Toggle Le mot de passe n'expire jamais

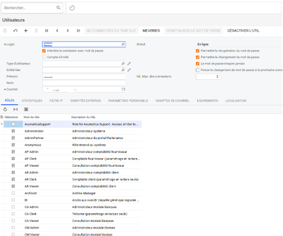pyautogui.click(x=198, y=64)
